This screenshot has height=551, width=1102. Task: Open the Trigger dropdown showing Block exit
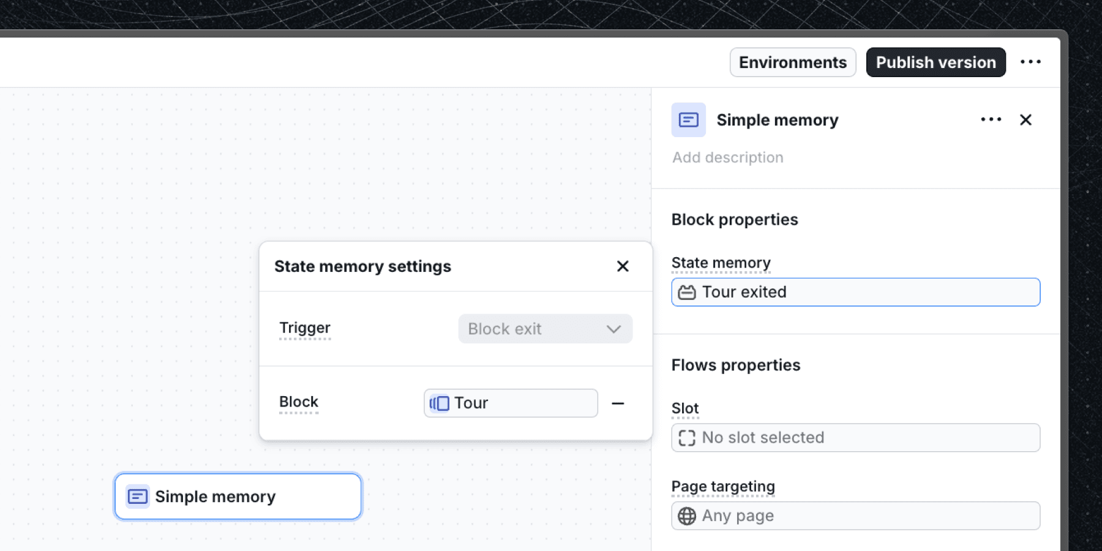[544, 329]
